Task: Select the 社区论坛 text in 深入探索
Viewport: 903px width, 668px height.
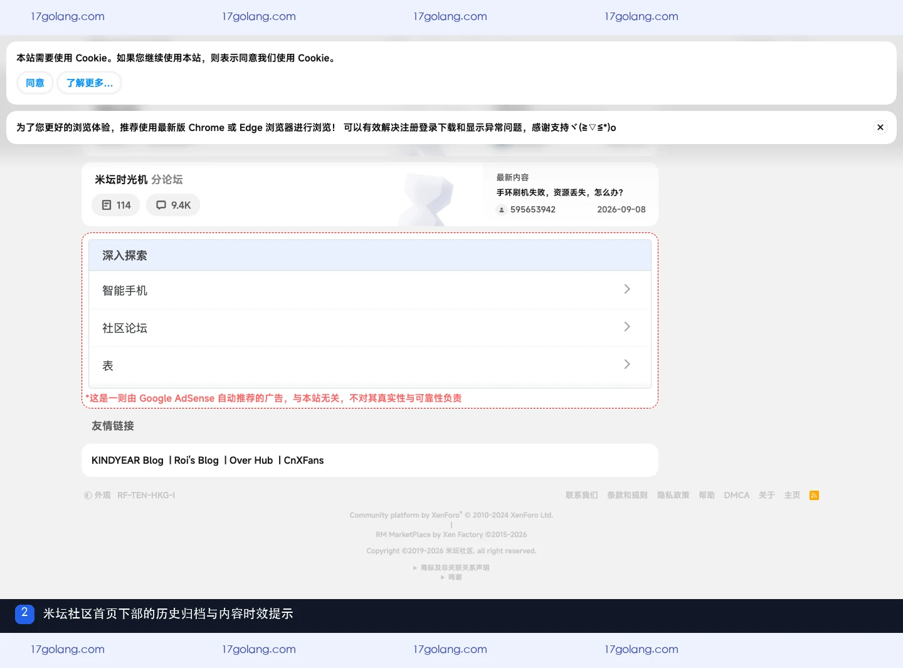Action: coord(125,328)
